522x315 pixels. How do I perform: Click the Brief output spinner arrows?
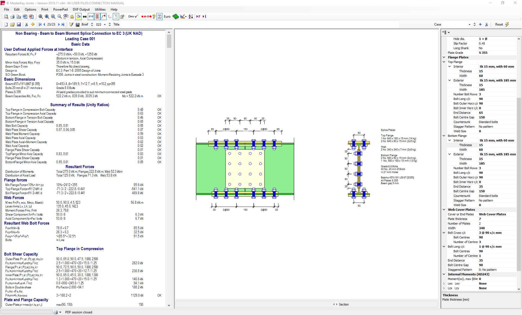coord(92,24)
